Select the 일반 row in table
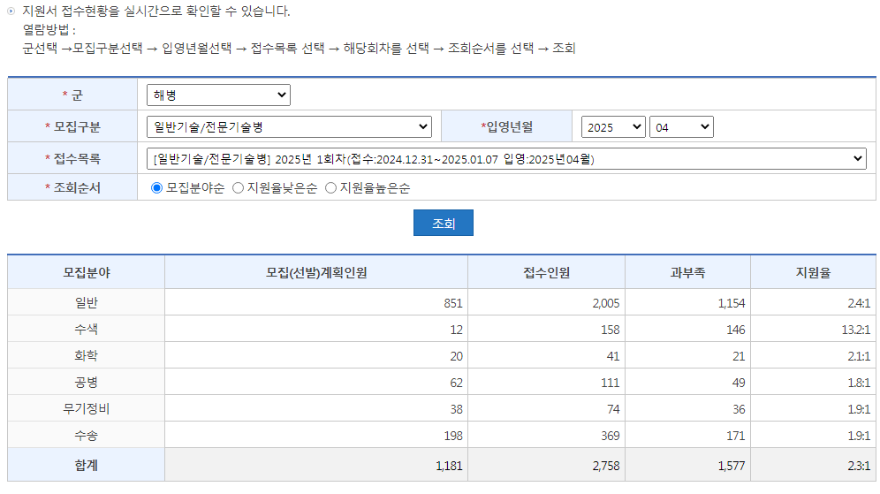Viewport: 880px width, 494px height. (86, 303)
